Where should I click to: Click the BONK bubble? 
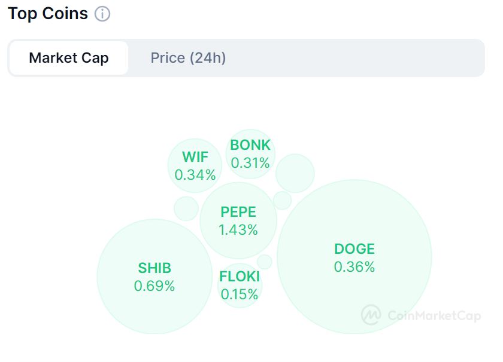(250, 153)
